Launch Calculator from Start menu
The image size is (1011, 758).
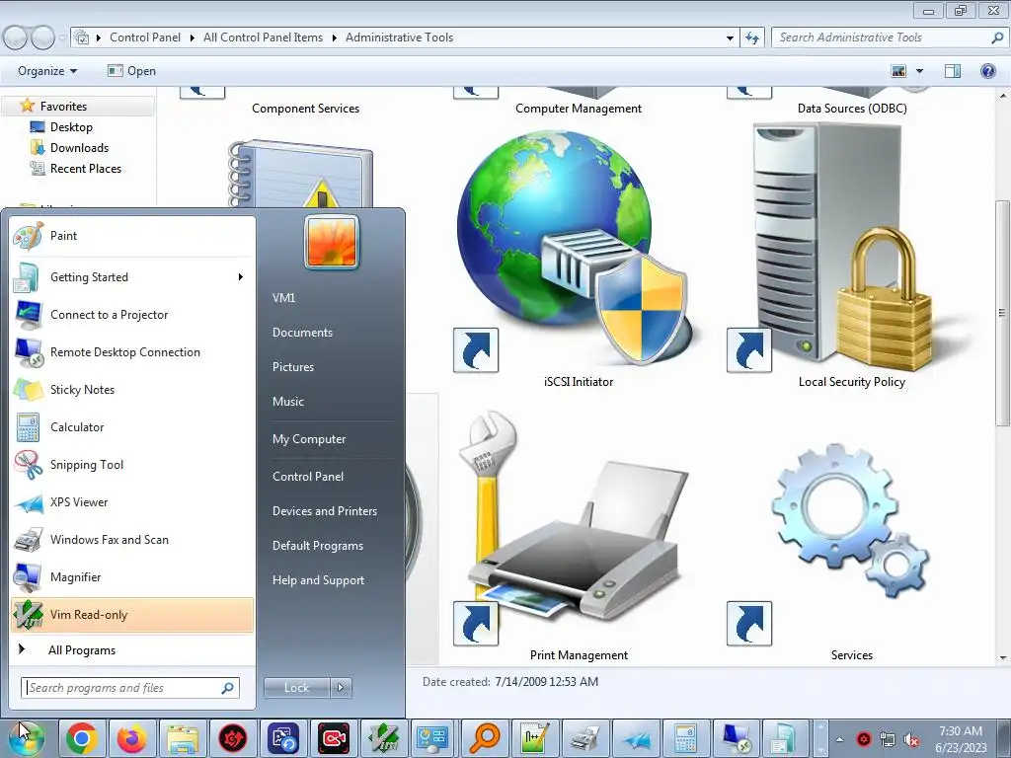(x=132, y=426)
